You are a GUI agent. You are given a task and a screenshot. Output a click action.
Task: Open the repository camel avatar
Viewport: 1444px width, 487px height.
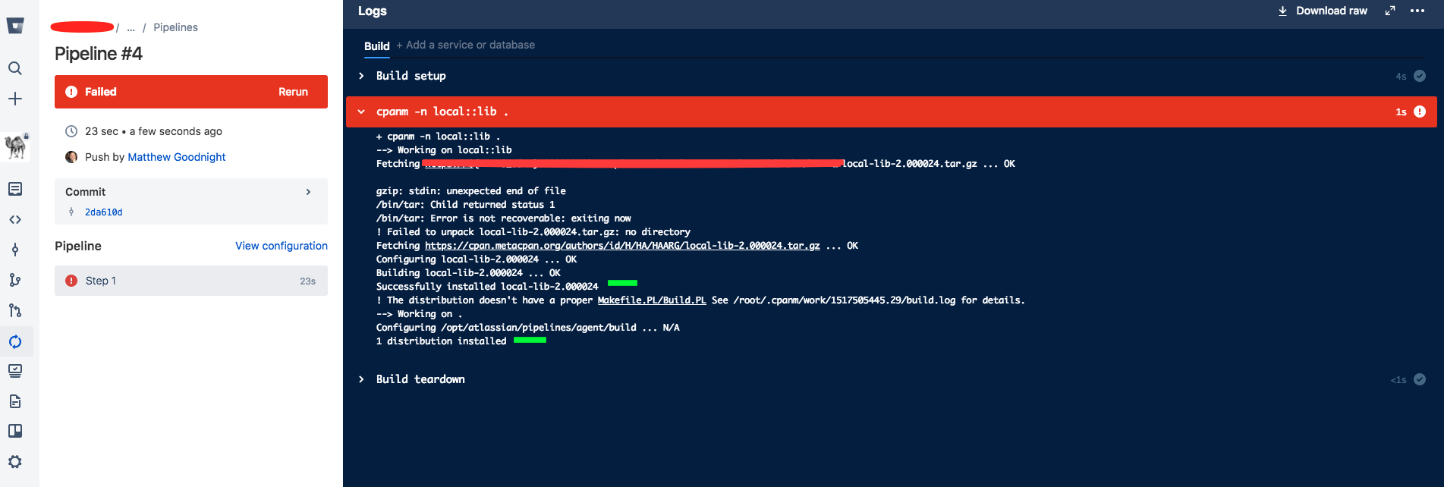point(15,146)
